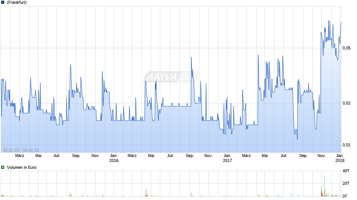Click the green Volumen legend square
This screenshot has width=357, height=200.
(3, 167)
